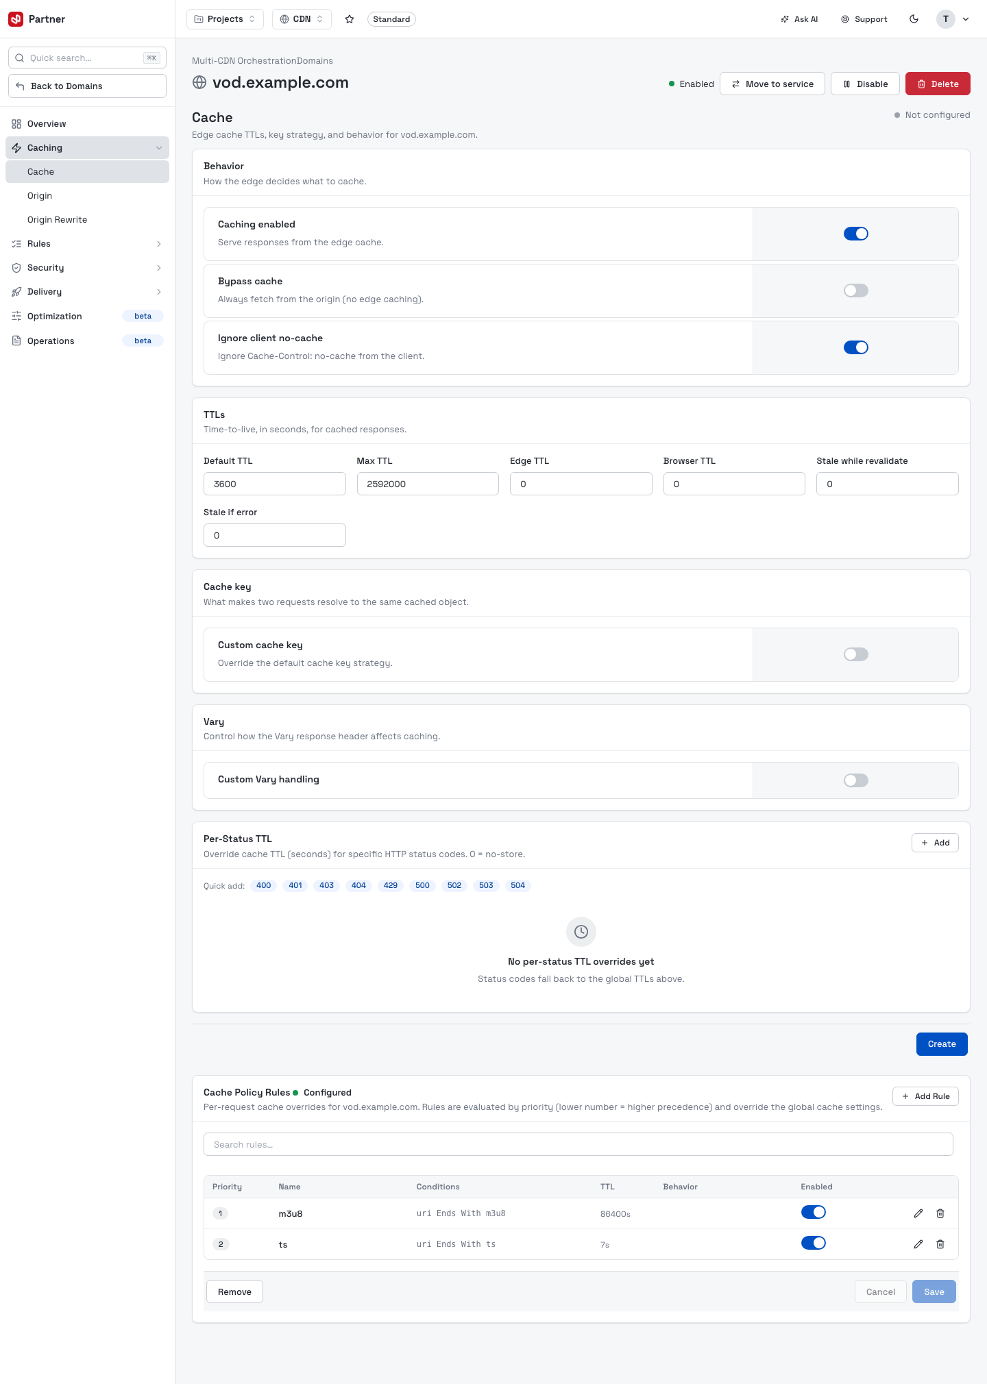The height and width of the screenshot is (1384, 987).
Task: Click the favorite star icon
Action: click(350, 19)
